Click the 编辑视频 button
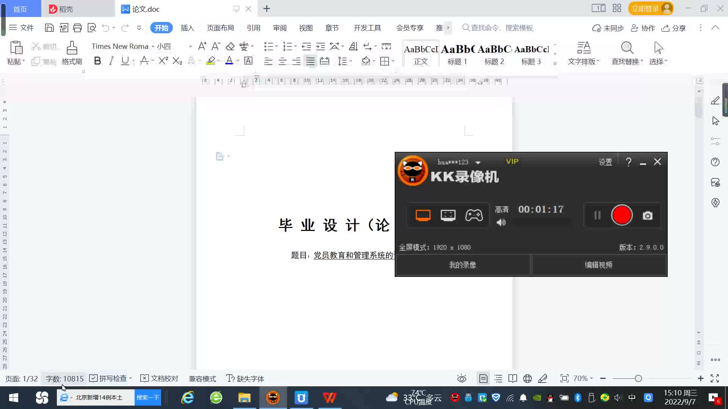 click(598, 265)
